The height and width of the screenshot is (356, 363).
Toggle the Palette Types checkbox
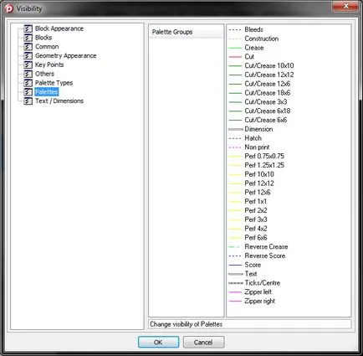(28, 83)
